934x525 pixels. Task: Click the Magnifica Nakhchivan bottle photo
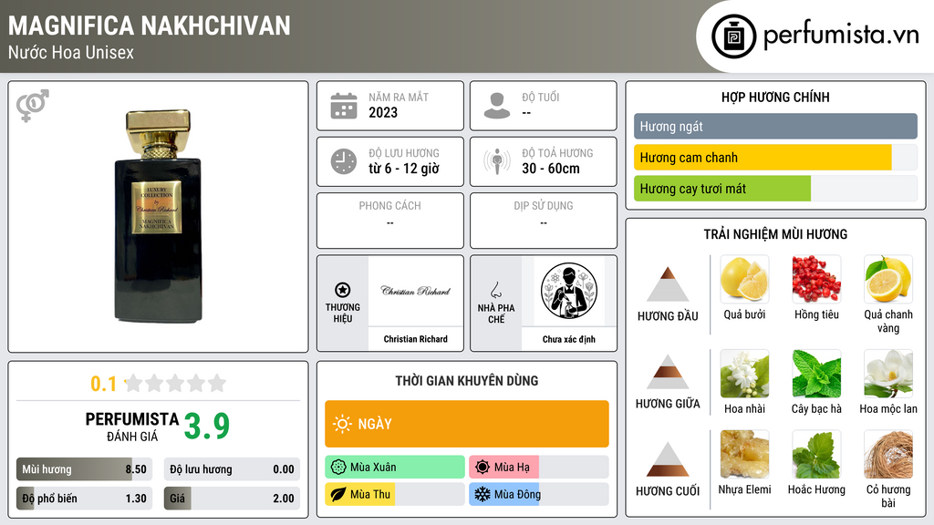click(159, 215)
